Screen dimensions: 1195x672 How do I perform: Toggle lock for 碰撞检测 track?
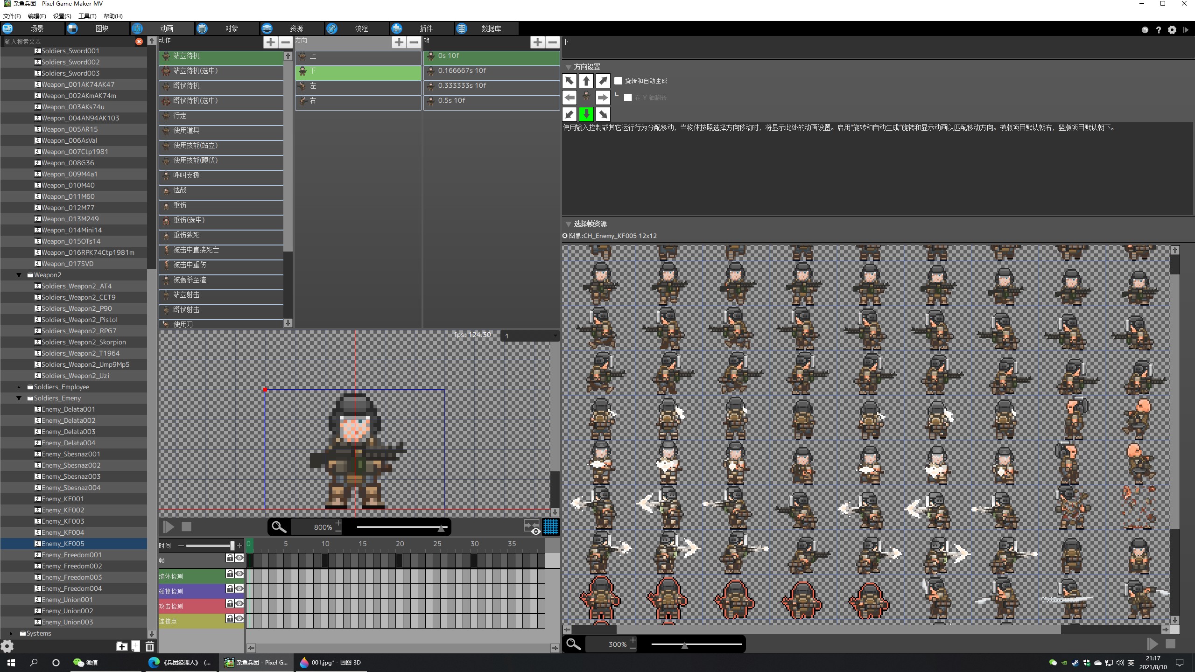pyautogui.click(x=230, y=588)
